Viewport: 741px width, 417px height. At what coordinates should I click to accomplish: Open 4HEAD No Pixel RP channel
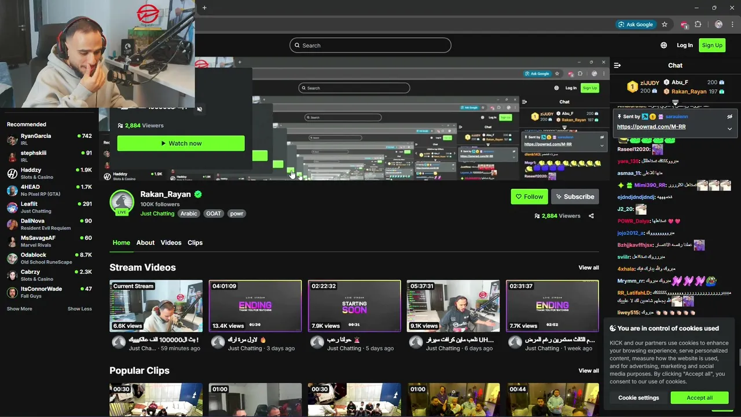coord(49,191)
